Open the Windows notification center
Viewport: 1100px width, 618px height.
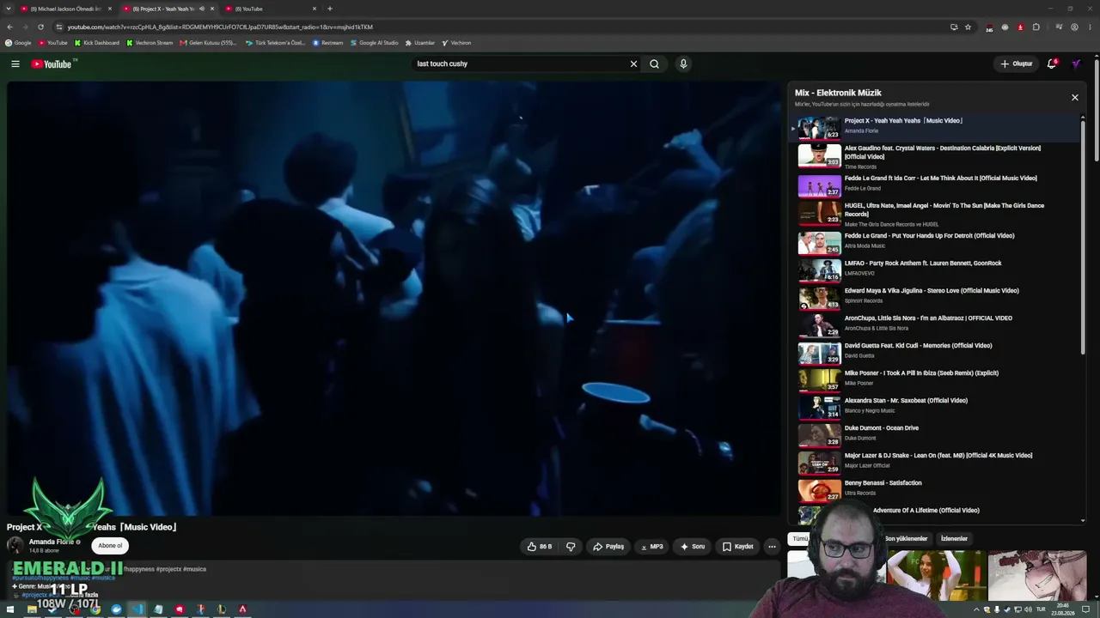coord(1084,609)
